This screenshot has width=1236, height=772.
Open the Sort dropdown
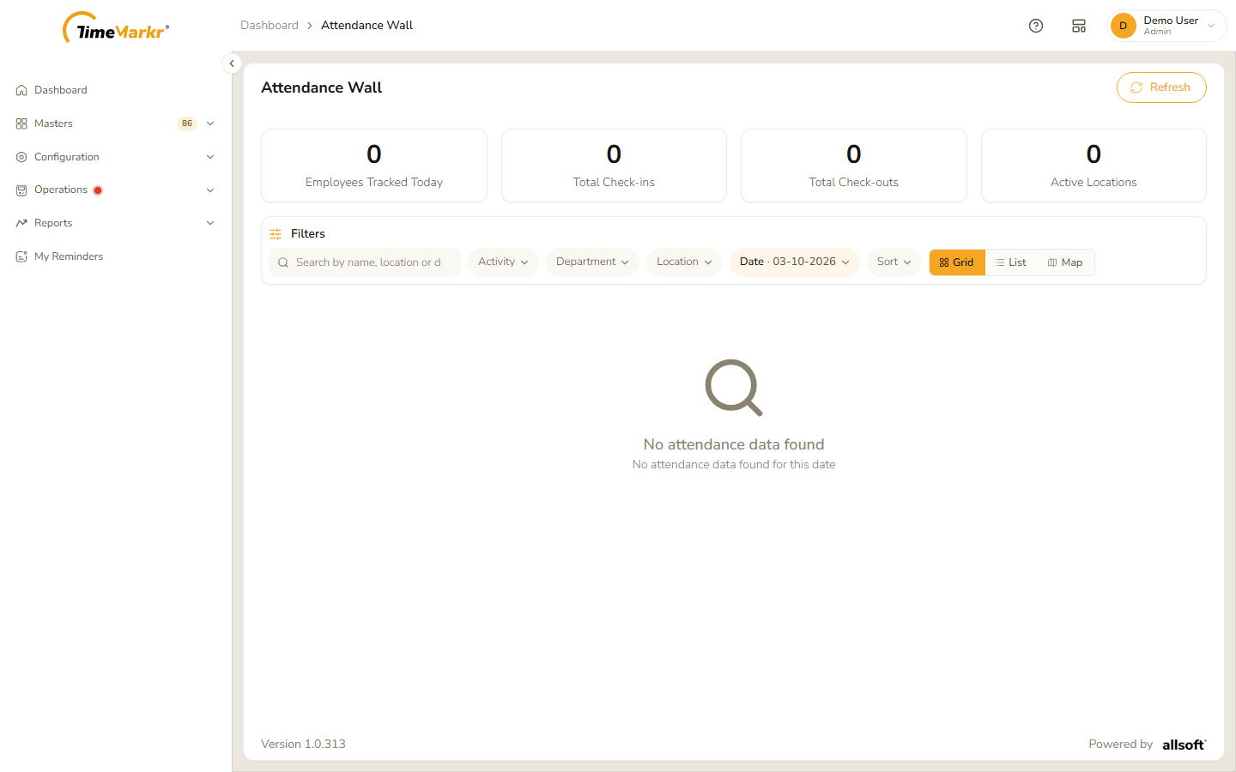(x=894, y=262)
